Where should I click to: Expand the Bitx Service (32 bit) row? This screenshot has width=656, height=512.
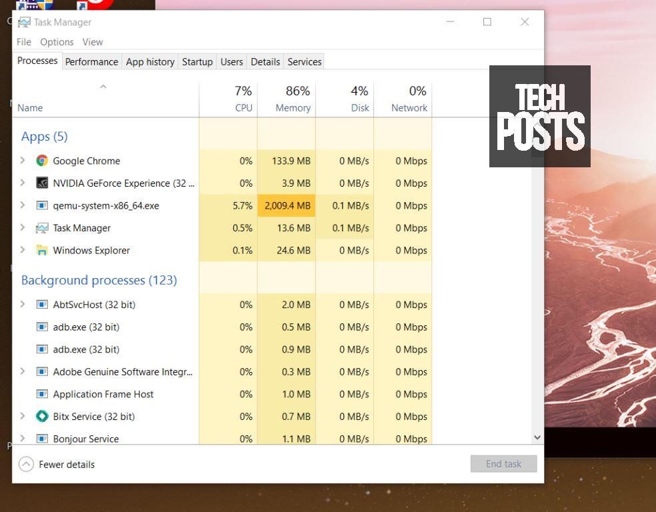point(23,416)
